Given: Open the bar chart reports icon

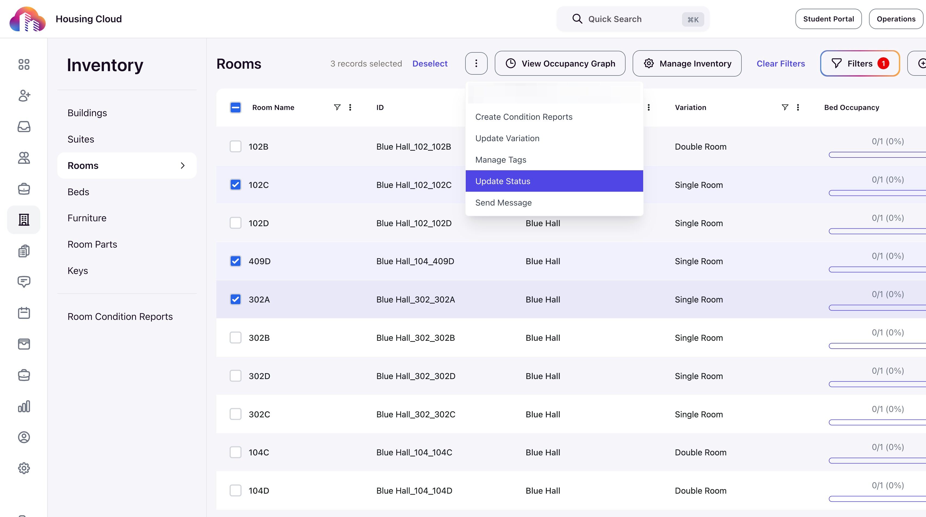Looking at the screenshot, I should [x=24, y=406].
